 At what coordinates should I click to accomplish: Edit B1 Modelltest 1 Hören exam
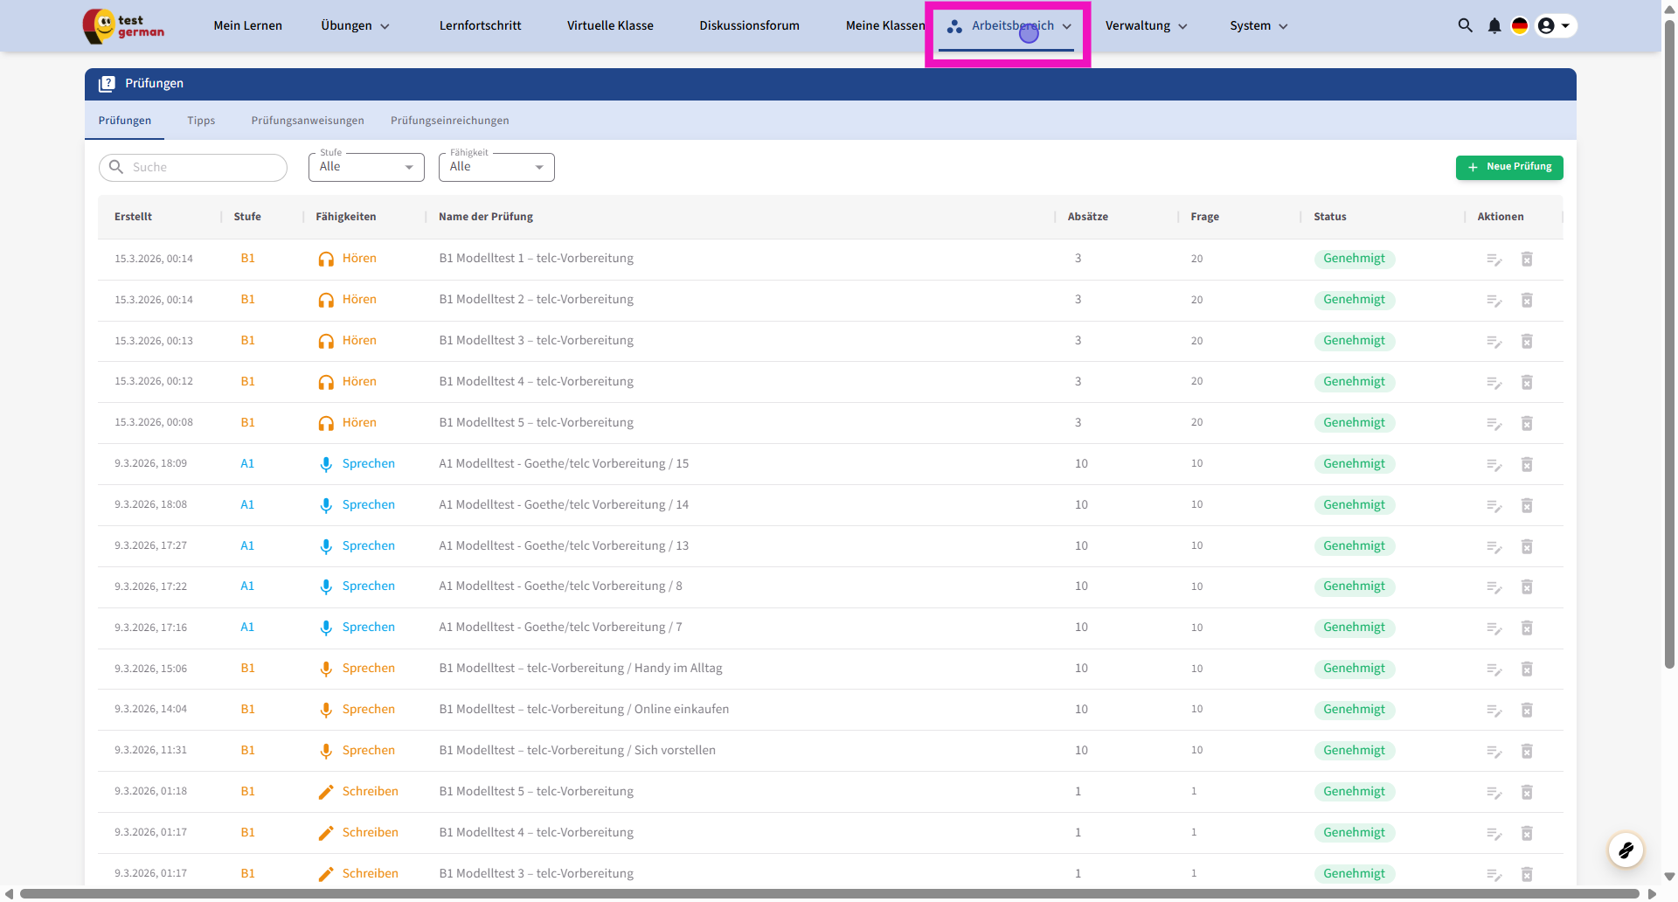click(x=1494, y=260)
